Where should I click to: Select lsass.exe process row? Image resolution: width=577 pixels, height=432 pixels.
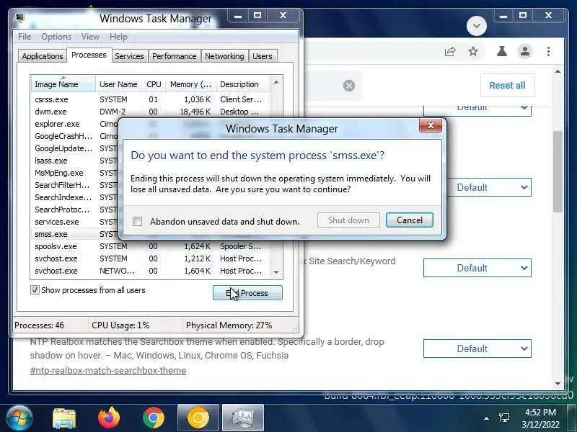coord(75,161)
